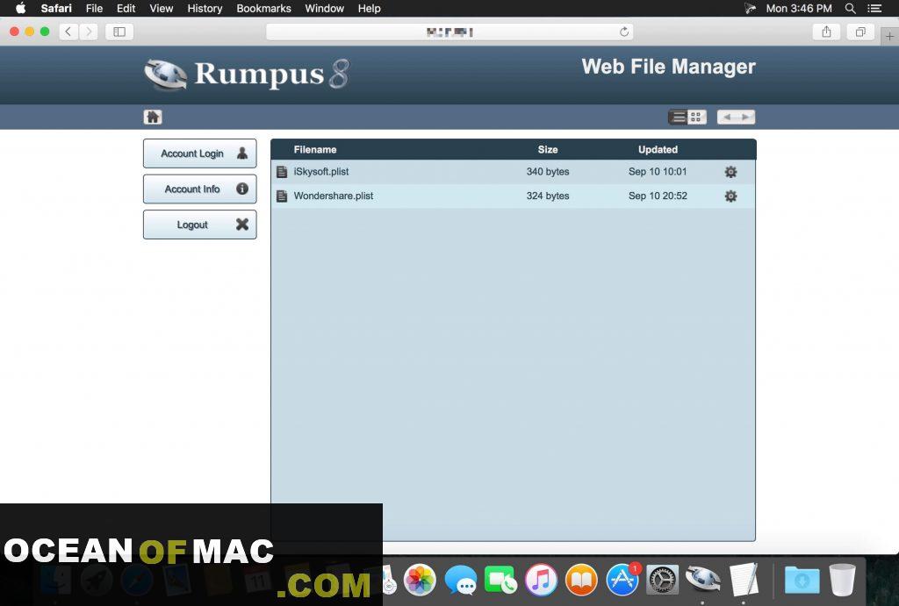Select the Sep 10 10:01 date
The width and height of the screenshot is (899, 606).
pos(658,172)
